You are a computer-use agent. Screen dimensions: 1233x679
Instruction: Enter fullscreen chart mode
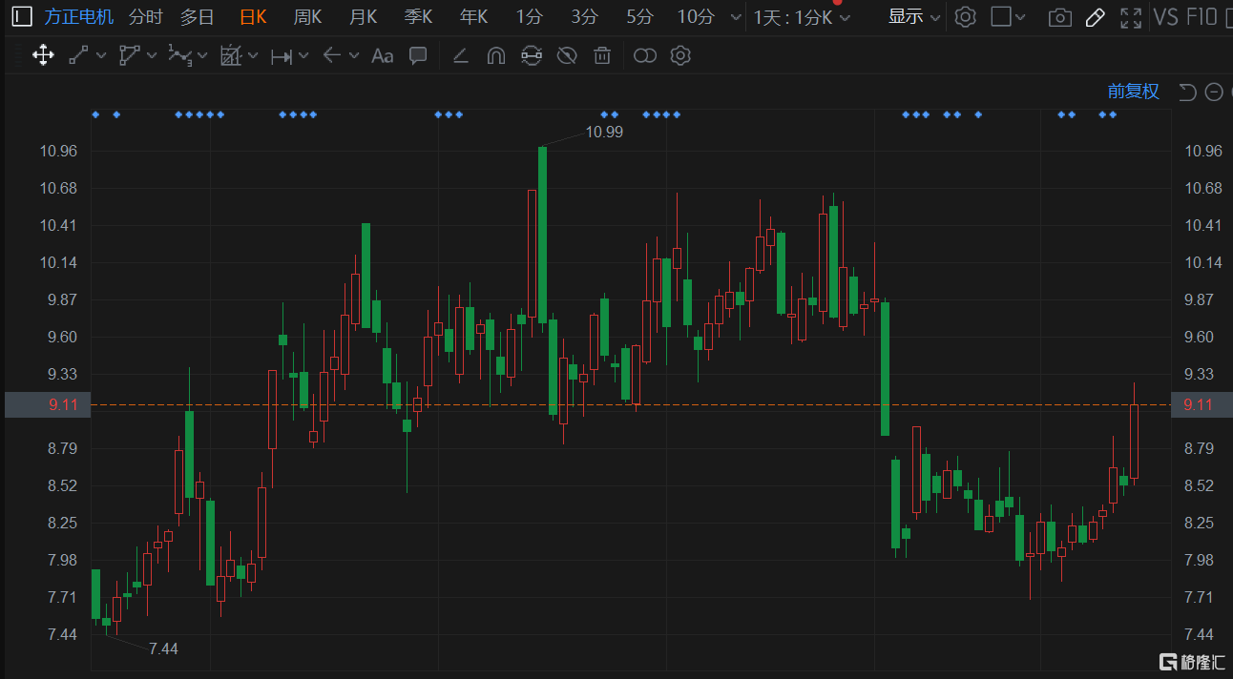(x=1131, y=16)
